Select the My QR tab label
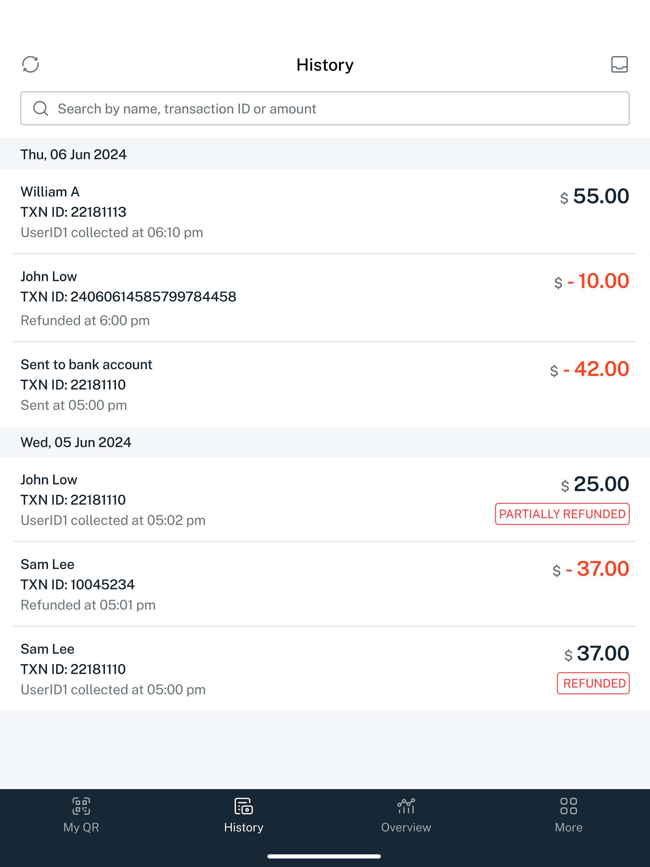The image size is (650, 867). [x=81, y=827]
